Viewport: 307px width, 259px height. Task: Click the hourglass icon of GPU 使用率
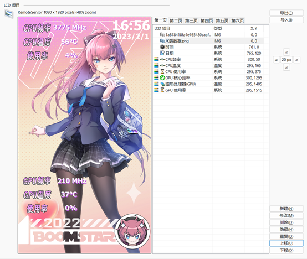[x=162, y=90]
